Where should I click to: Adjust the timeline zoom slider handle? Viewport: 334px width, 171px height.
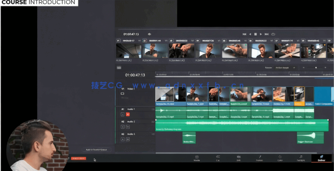tap(316, 68)
